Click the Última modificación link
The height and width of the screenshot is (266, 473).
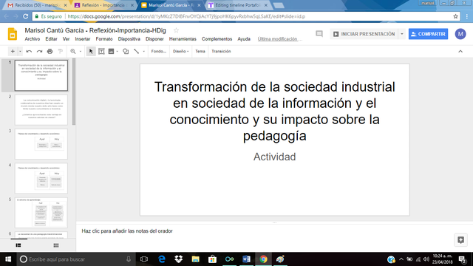279,39
